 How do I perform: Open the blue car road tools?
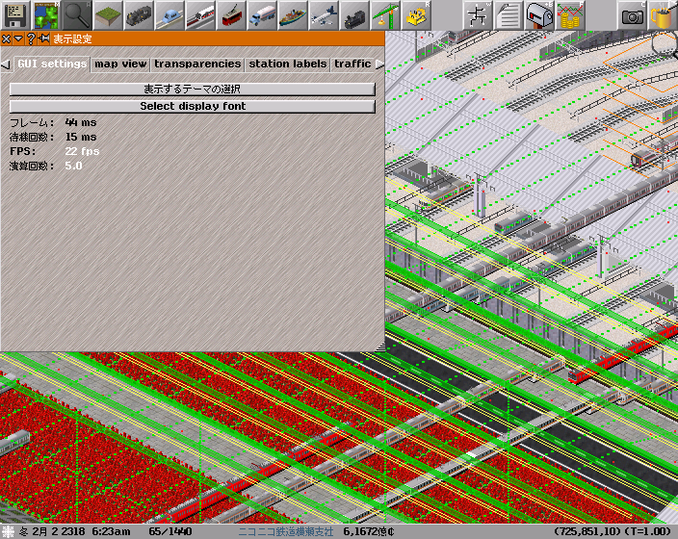[x=169, y=15]
